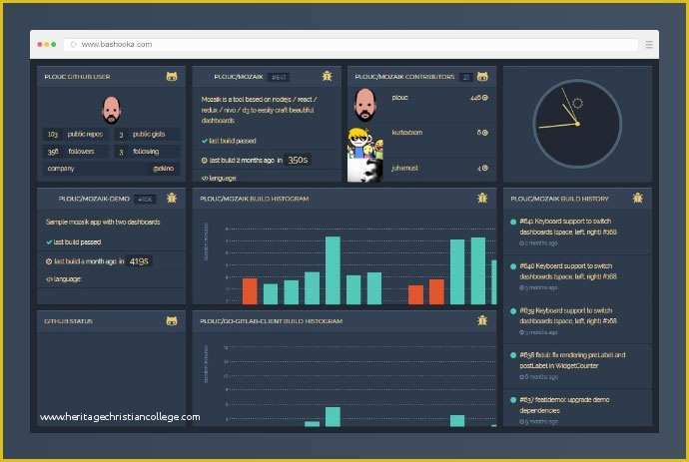Click the commit count icon beside juhamust
The height and width of the screenshot is (462, 689).
pyautogui.click(x=485, y=168)
